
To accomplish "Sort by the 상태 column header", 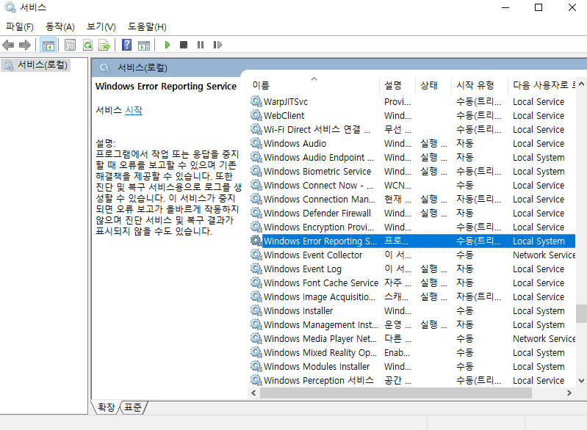I will (433, 85).
